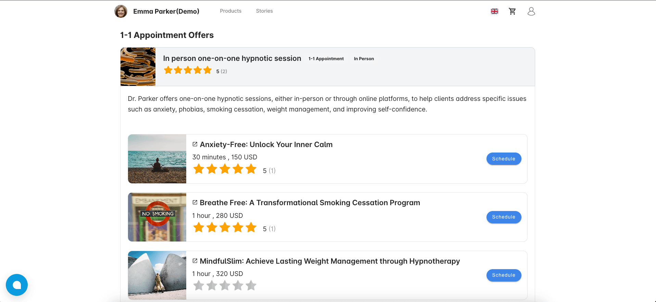Click the beach meditation thumbnail image
The image size is (656, 302).
pyautogui.click(x=157, y=159)
